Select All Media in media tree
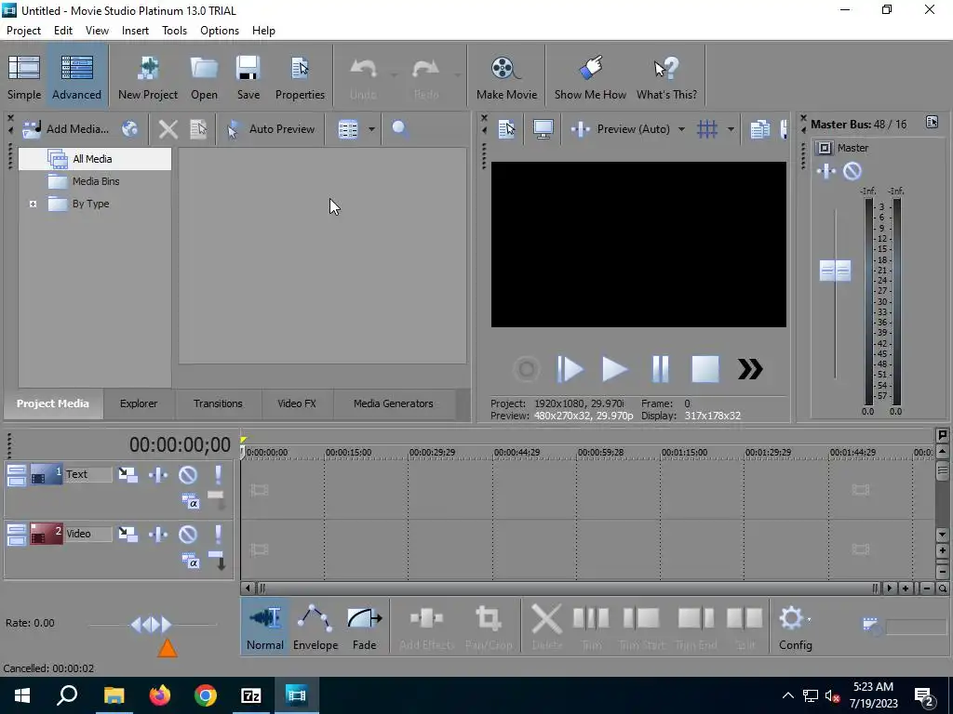The width and height of the screenshot is (953, 714). (x=95, y=159)
